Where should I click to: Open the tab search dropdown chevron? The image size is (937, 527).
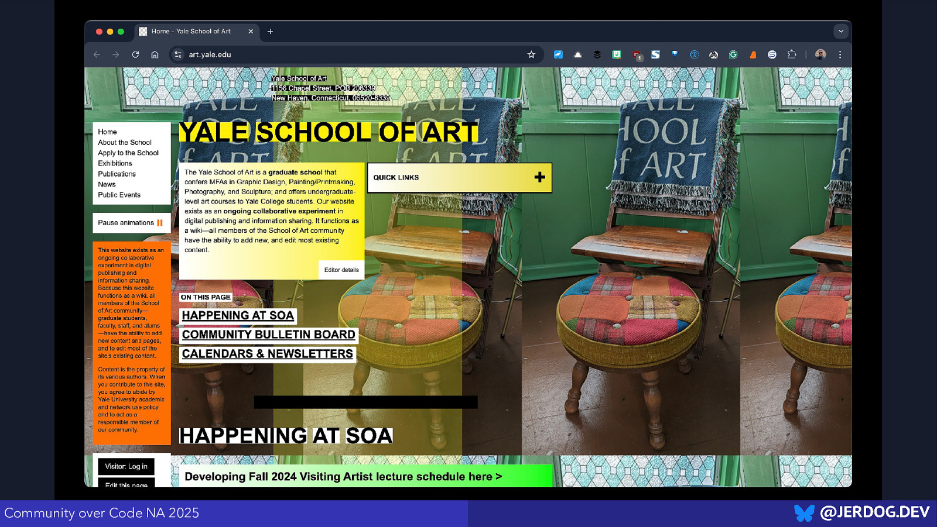point(841,32)
